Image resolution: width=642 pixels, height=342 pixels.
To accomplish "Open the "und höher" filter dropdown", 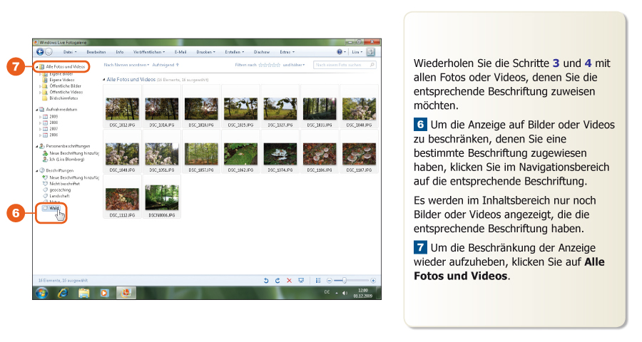I will [x=293, y=65].
